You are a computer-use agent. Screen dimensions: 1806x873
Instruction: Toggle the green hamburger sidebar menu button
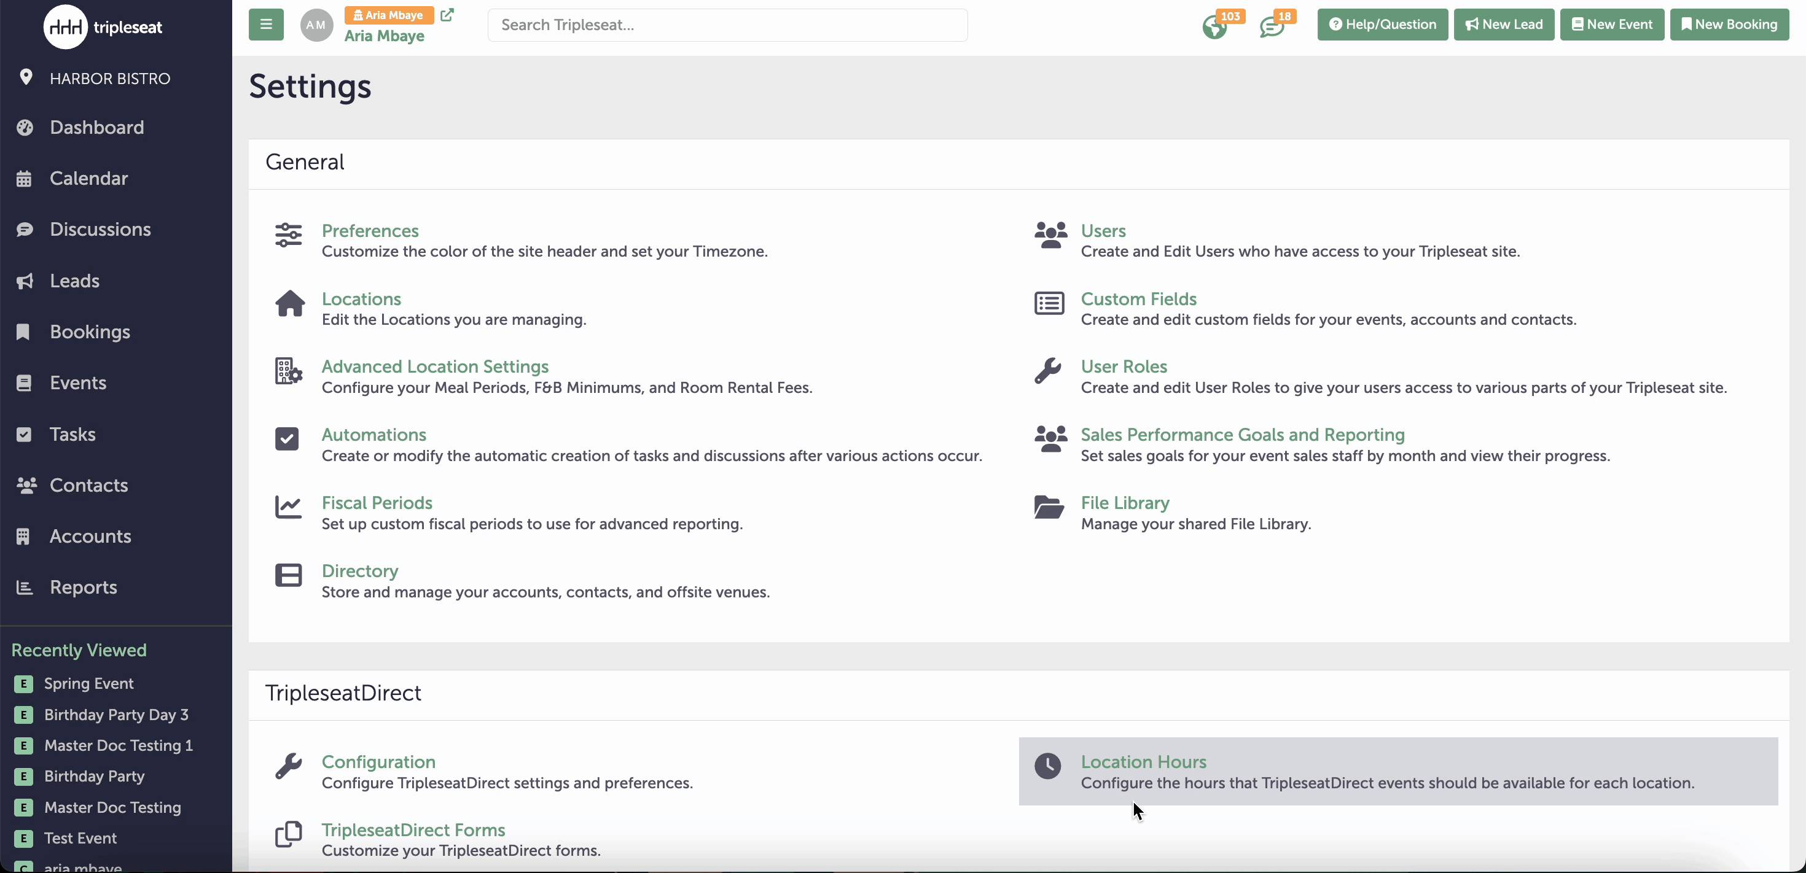266,25
